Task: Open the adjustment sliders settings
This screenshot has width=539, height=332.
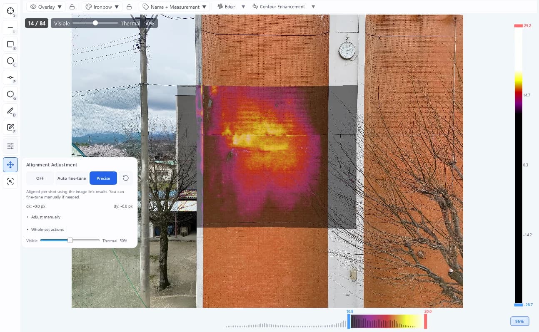Action: point(10,146)
